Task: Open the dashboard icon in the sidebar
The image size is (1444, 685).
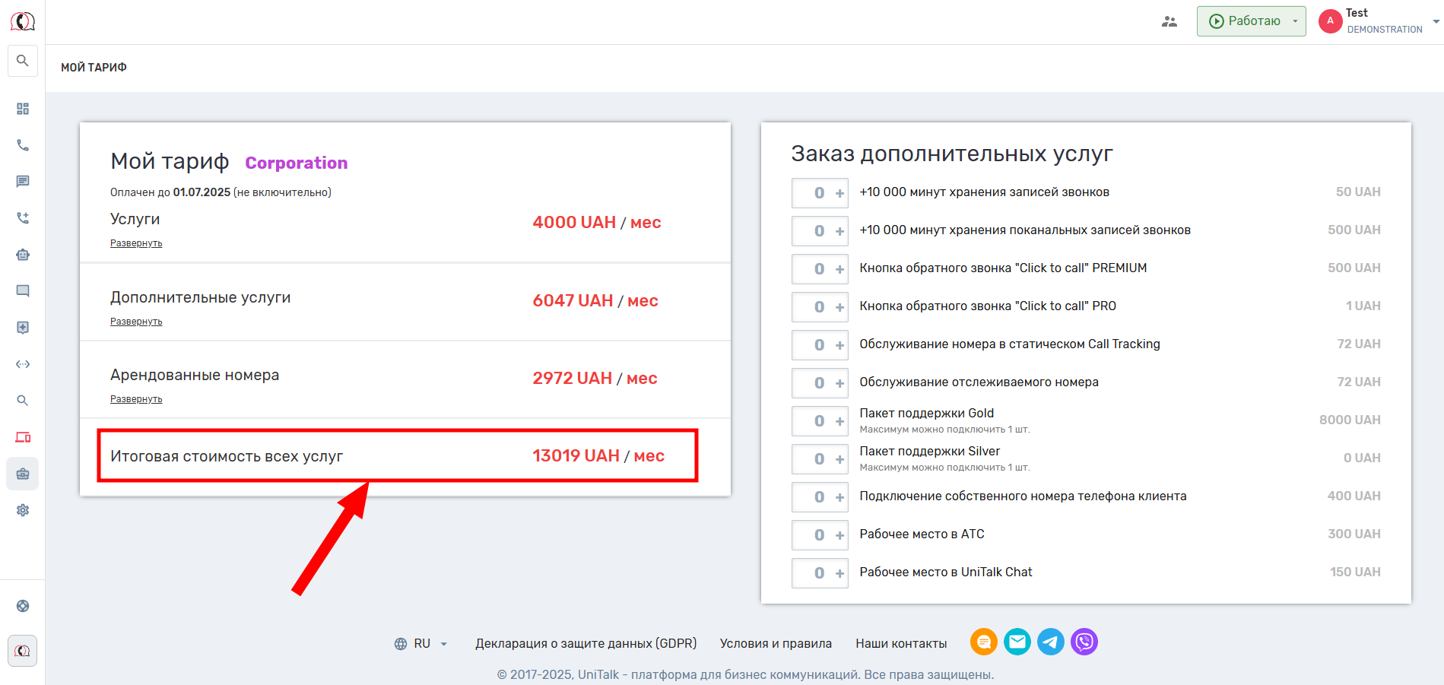Action: tap(23, 109)
